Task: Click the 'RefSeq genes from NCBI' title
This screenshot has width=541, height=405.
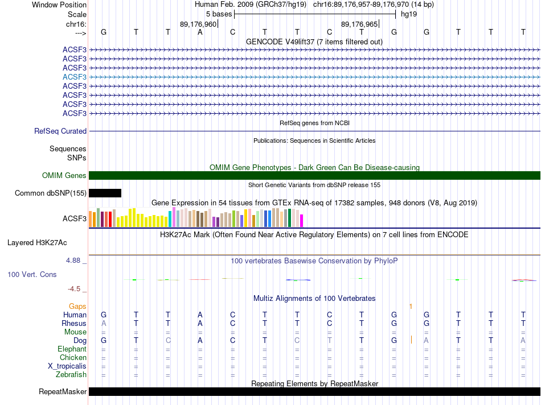Action: pos(314,123)
